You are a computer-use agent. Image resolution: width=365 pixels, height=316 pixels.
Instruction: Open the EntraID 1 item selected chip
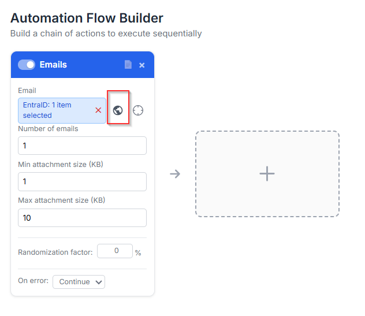click(x=55, y=110)
